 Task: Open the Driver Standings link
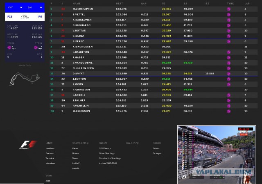click(107, 153)
